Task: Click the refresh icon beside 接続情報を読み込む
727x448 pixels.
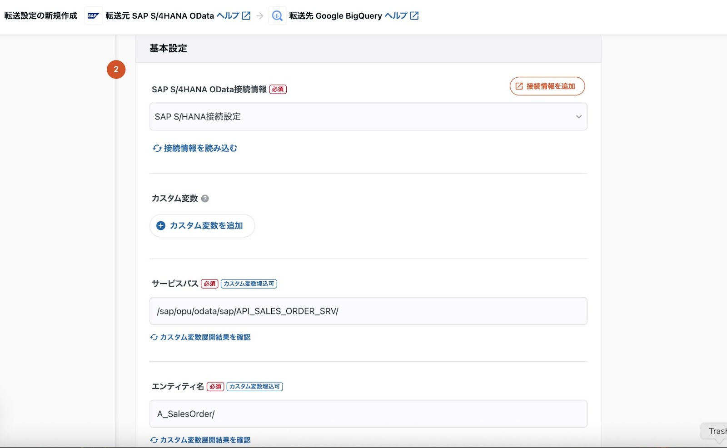Action: coord(157,148)
